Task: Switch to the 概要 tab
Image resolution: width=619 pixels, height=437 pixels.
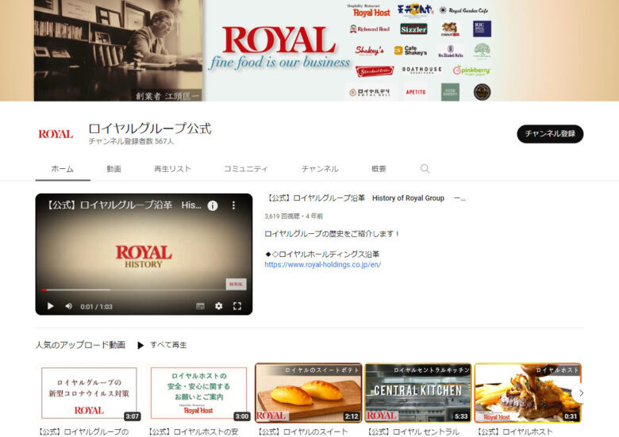Action: point(379,169)
